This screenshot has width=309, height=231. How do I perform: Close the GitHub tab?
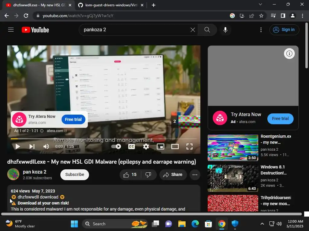[x=142, y=5]
